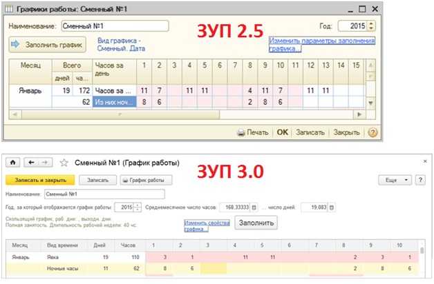Click the horizontal scrollbar thumb in ЗУП 2.5
This screenshot has height=284, width=434.
[x=120, y=114]
